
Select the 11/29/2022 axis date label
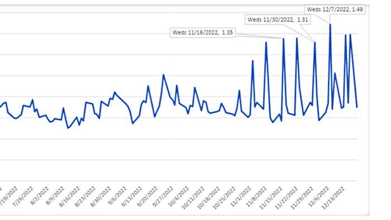point(302,197)
